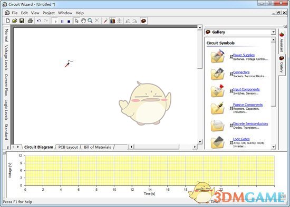Viewport: 290px width, 207px height.
Task: Open the Project menu
Action: (x=49, y=13)
